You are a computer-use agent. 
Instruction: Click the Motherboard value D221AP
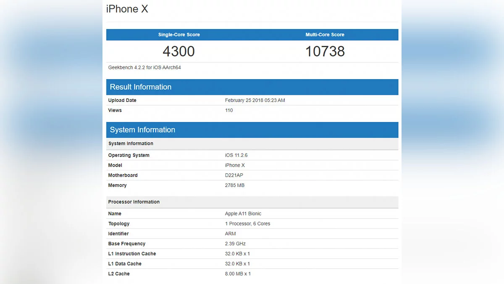click(x=234, y=175)
